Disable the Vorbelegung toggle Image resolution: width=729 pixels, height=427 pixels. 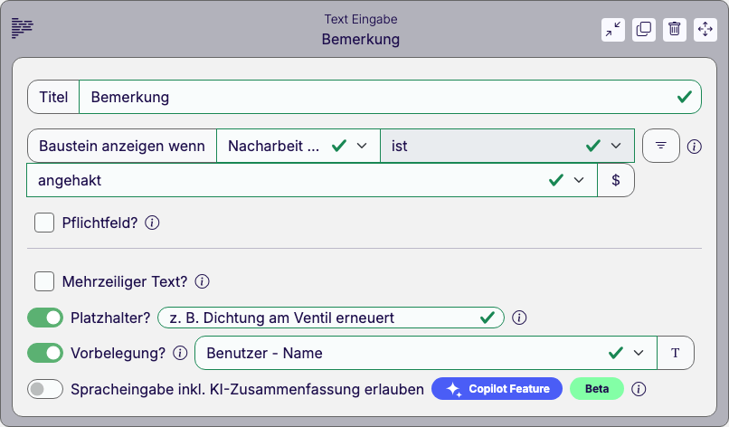pyautogui.click(x=45, y=353)
